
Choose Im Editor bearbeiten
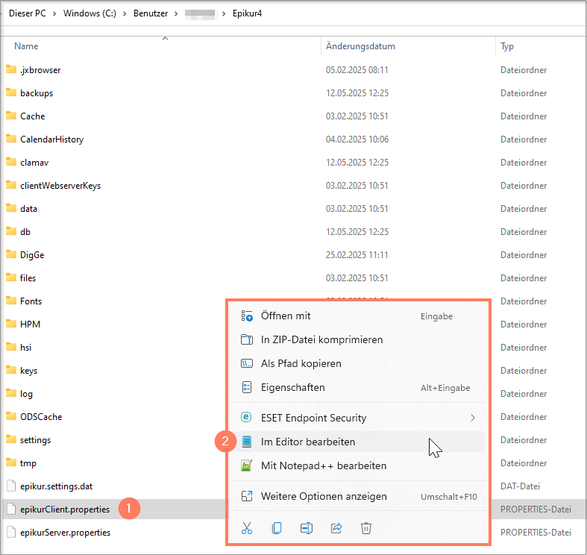(358, 442)
